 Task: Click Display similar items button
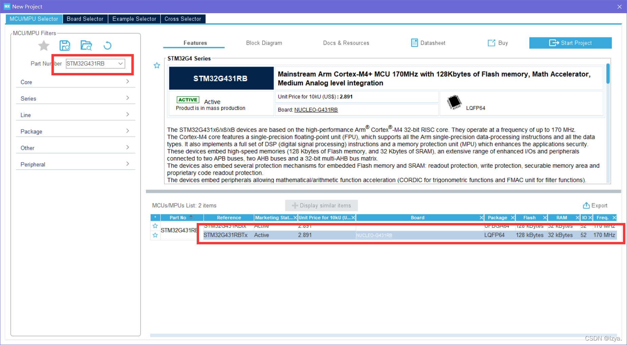coord(321,205)
